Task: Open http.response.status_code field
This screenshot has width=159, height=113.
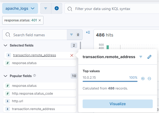Action: 40,94
